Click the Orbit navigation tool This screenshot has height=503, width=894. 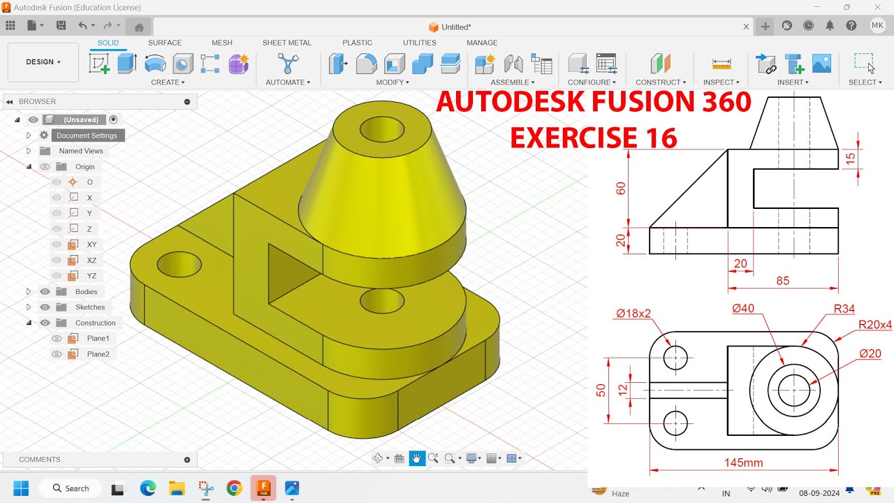[x=378, y=458]
